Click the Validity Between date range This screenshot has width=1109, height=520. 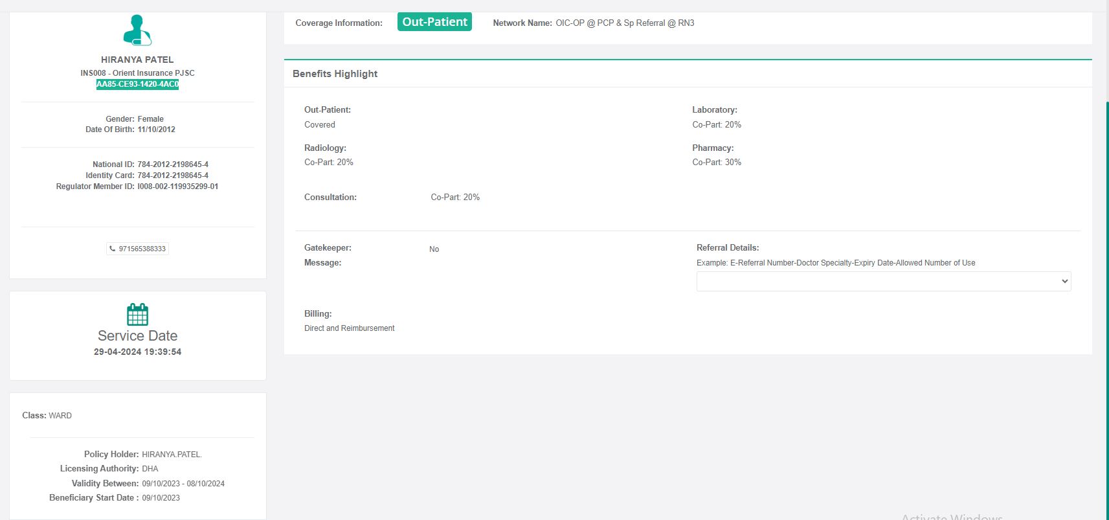pyautogui.click(x=183, y=484)
